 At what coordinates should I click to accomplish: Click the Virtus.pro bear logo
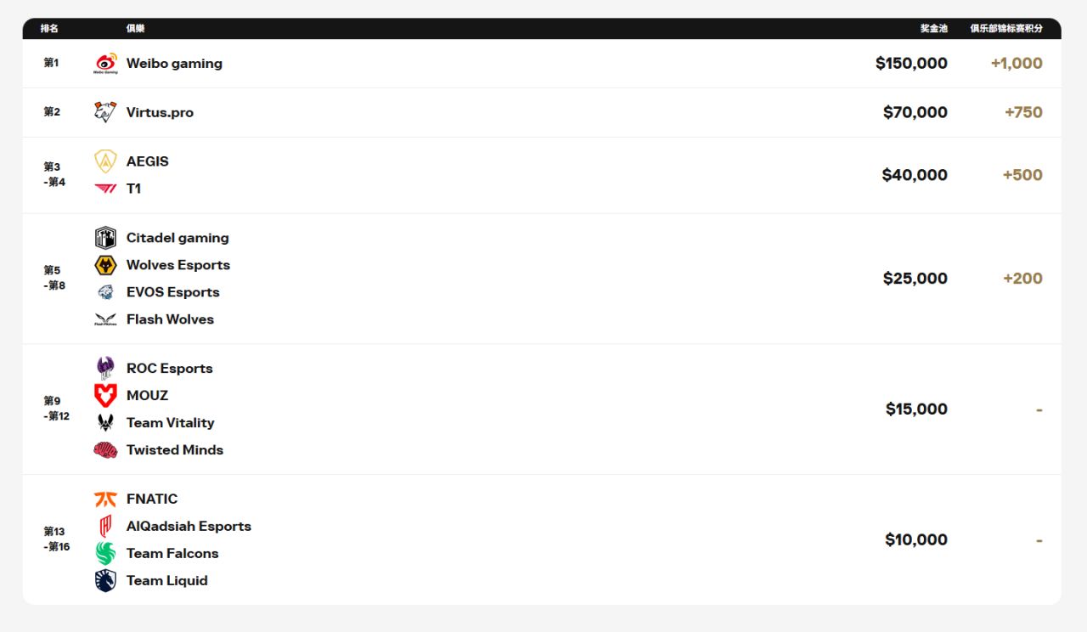105,112
